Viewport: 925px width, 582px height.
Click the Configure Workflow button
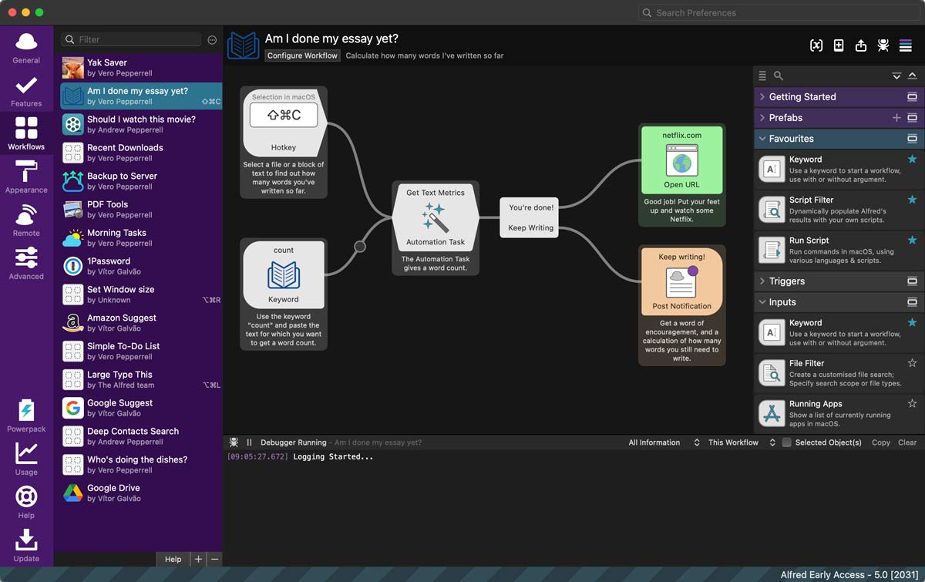coord(302,55)
